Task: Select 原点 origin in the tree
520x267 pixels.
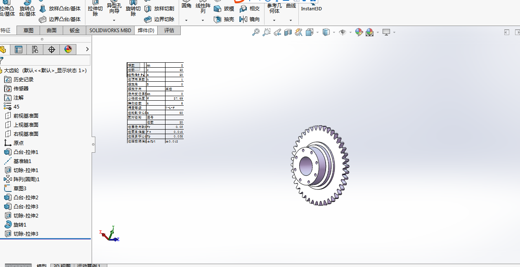Action: pos(14,143)
